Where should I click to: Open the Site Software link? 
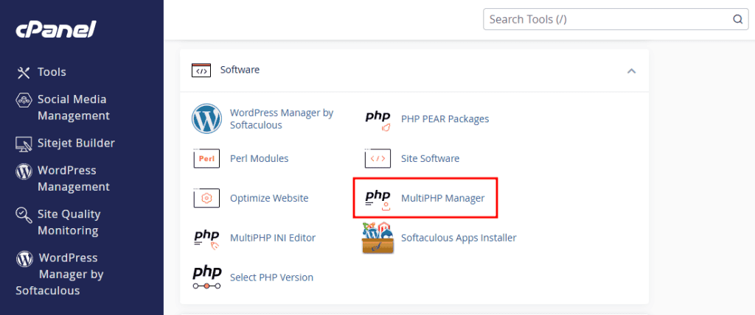[x=430, y=158]
